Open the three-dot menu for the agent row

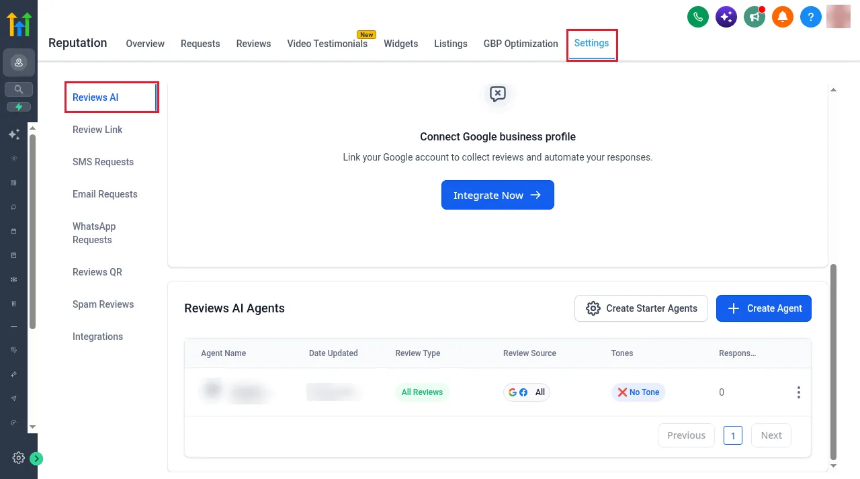pos(798,392)
